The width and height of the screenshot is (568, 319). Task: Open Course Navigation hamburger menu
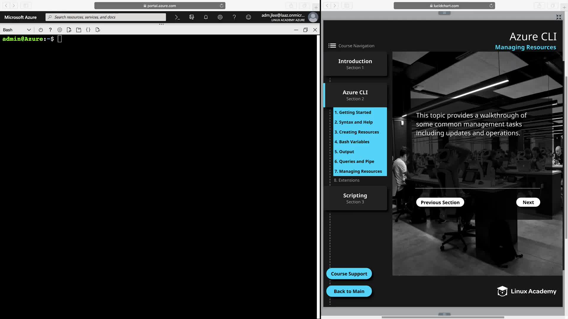(x=332, y=45)
